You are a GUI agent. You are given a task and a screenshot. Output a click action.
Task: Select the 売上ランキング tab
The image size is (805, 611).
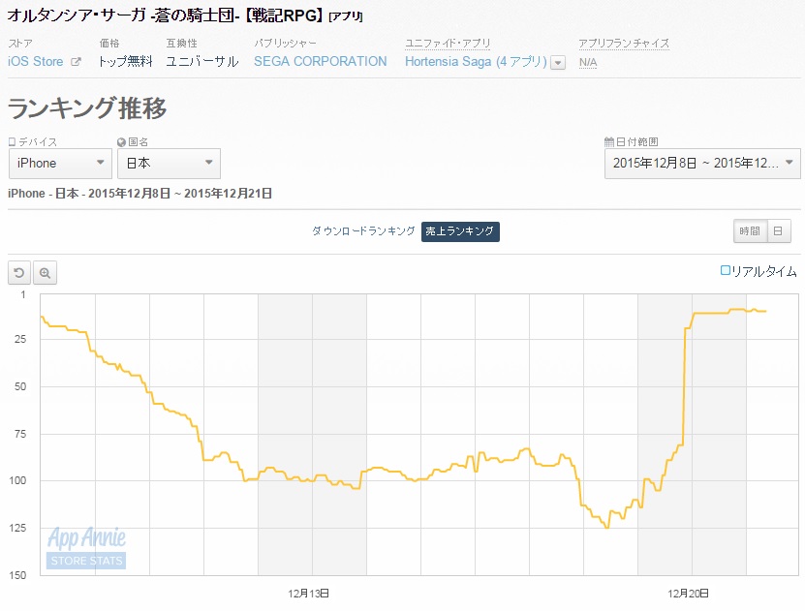[460, 231]
